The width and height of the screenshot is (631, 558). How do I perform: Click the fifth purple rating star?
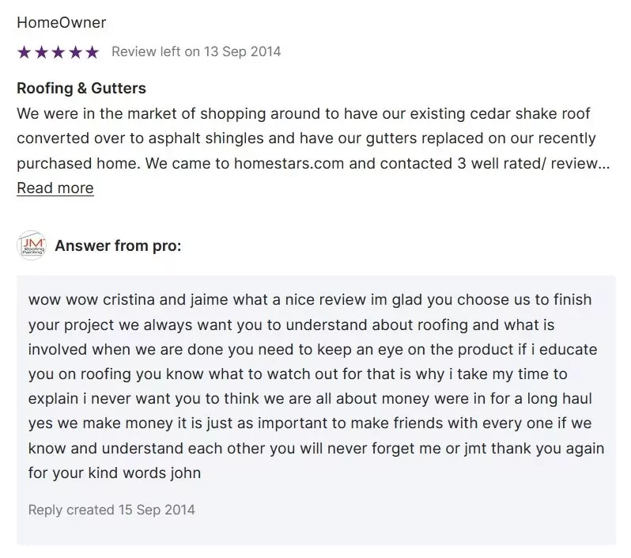pos(93,52)
